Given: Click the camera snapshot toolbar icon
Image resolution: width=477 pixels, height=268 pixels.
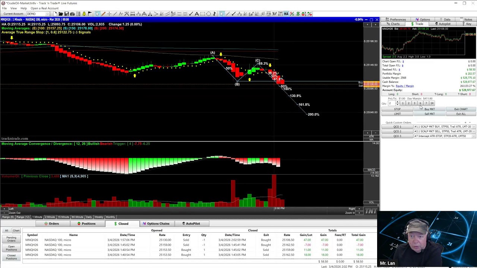Looking at the screenshot, I should (x=72, y=14).
